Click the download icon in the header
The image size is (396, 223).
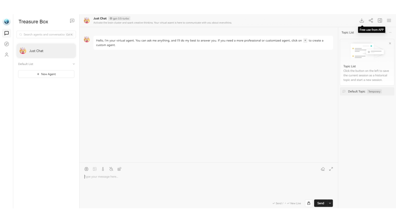pyautogui.click(x=362, y=21)
